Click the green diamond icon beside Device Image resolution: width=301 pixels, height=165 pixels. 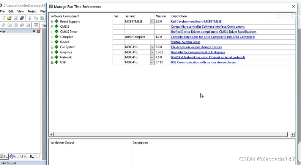click(x=57, y=42)
